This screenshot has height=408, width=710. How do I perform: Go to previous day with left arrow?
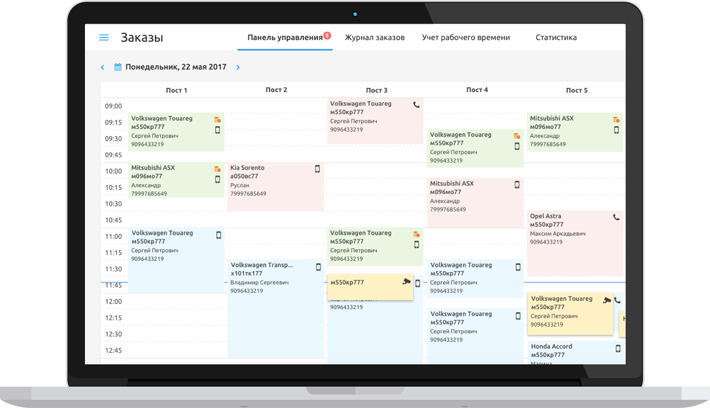(103, 67)
